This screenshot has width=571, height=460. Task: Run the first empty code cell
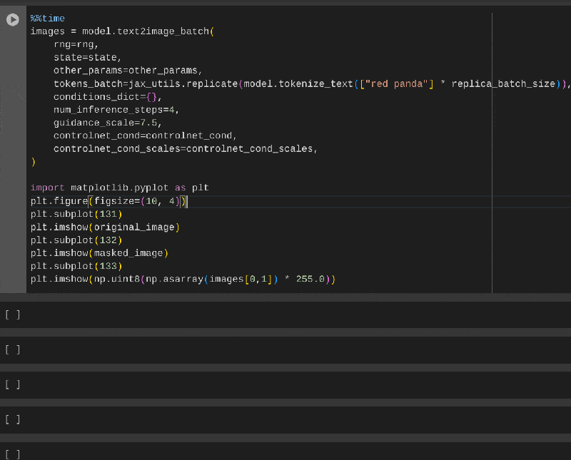(x=13, y=315)
